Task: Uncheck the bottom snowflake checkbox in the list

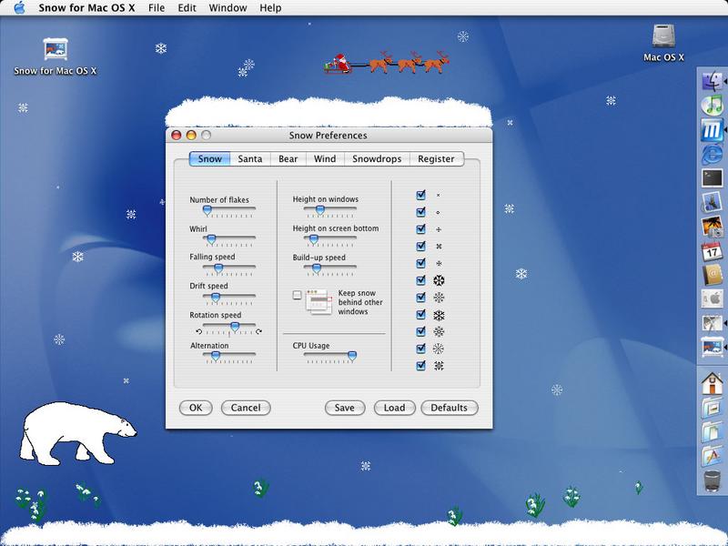Action: pos(421,366)
